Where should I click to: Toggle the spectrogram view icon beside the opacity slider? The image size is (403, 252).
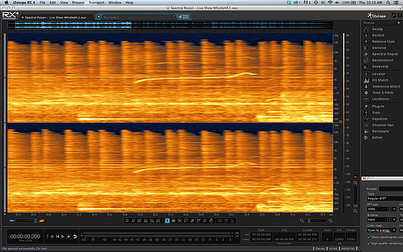coord(42,221)
